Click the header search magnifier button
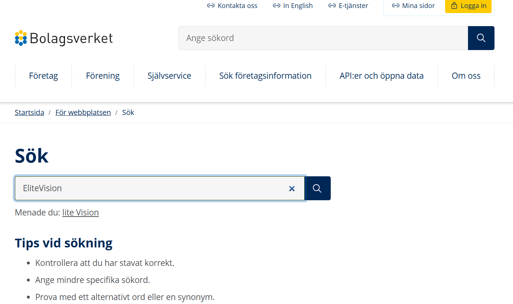The height and width of the screenshot is (304, 513). 481,38
